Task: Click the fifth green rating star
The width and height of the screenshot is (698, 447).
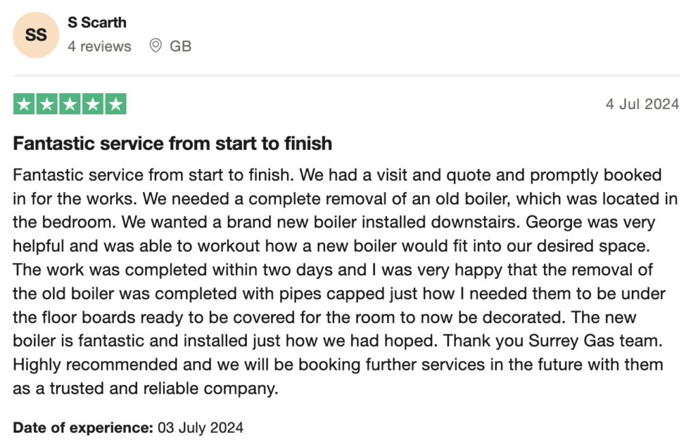Action: tap(116, 104)
